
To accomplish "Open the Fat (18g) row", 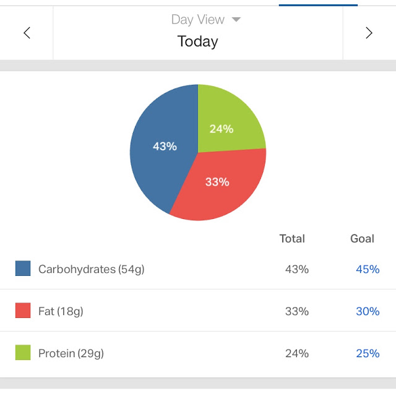I will pyautogui.click(x=198, y=311).
